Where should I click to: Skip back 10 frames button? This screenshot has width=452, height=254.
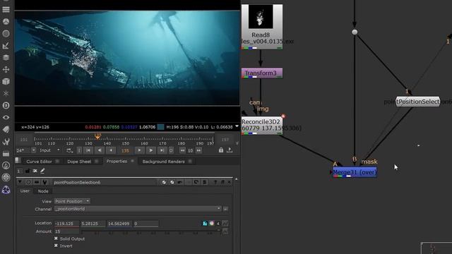click(x=182, y=150)
